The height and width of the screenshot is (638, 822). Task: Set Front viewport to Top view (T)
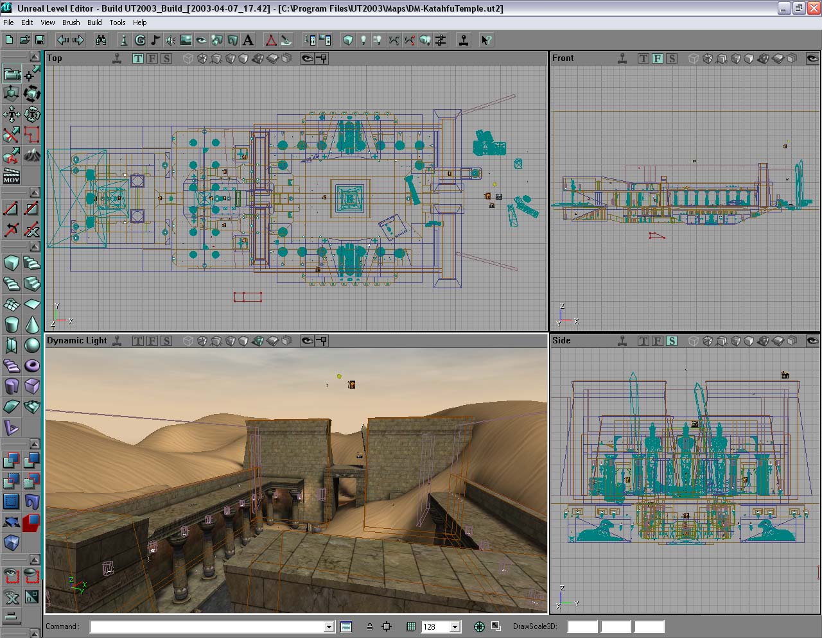643,58
